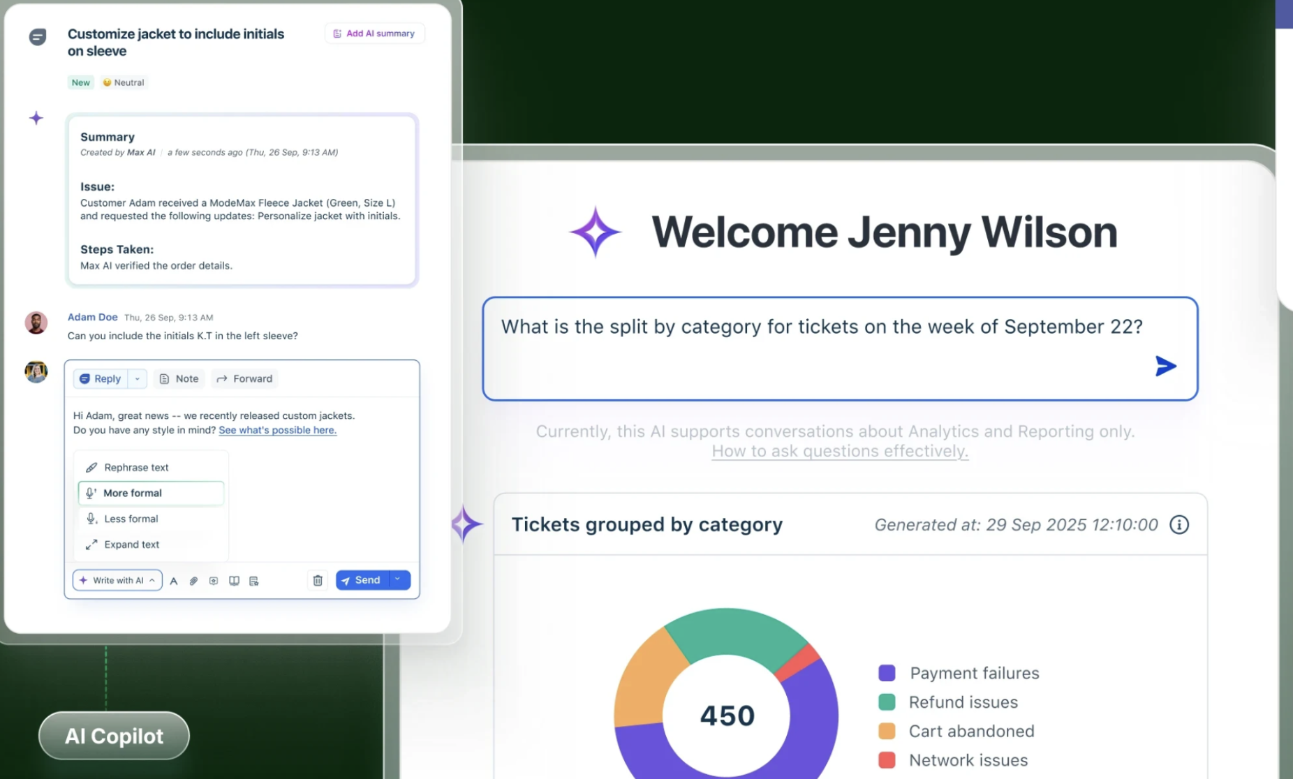Click sparkle icon beside Tickets grouped card
1293x779 pixels.
(x=466, y=524)
